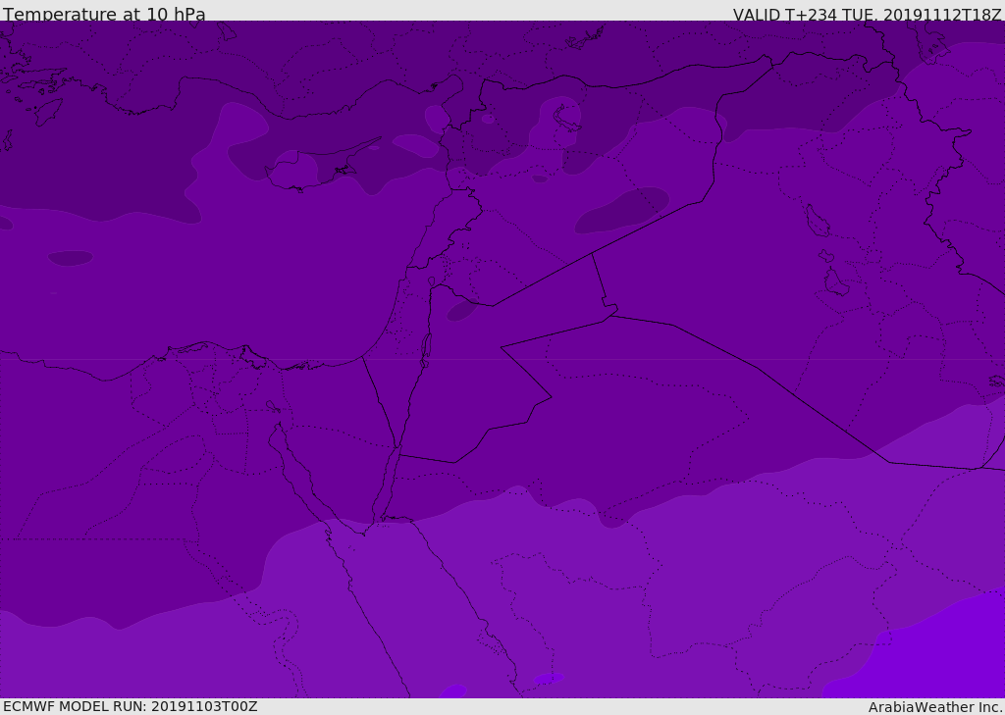Image resolution: width=1005 pixels, height=715 pixels.
Task: Click the Lake Tharthar outline in Iraq
Action: tap(817, 221)
